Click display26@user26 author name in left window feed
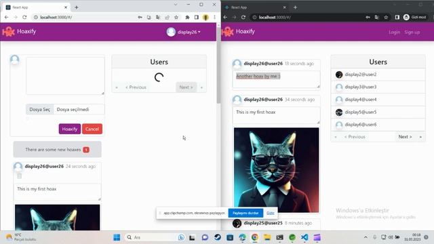Screen dimensions: 434x244 tap(44, 166)
